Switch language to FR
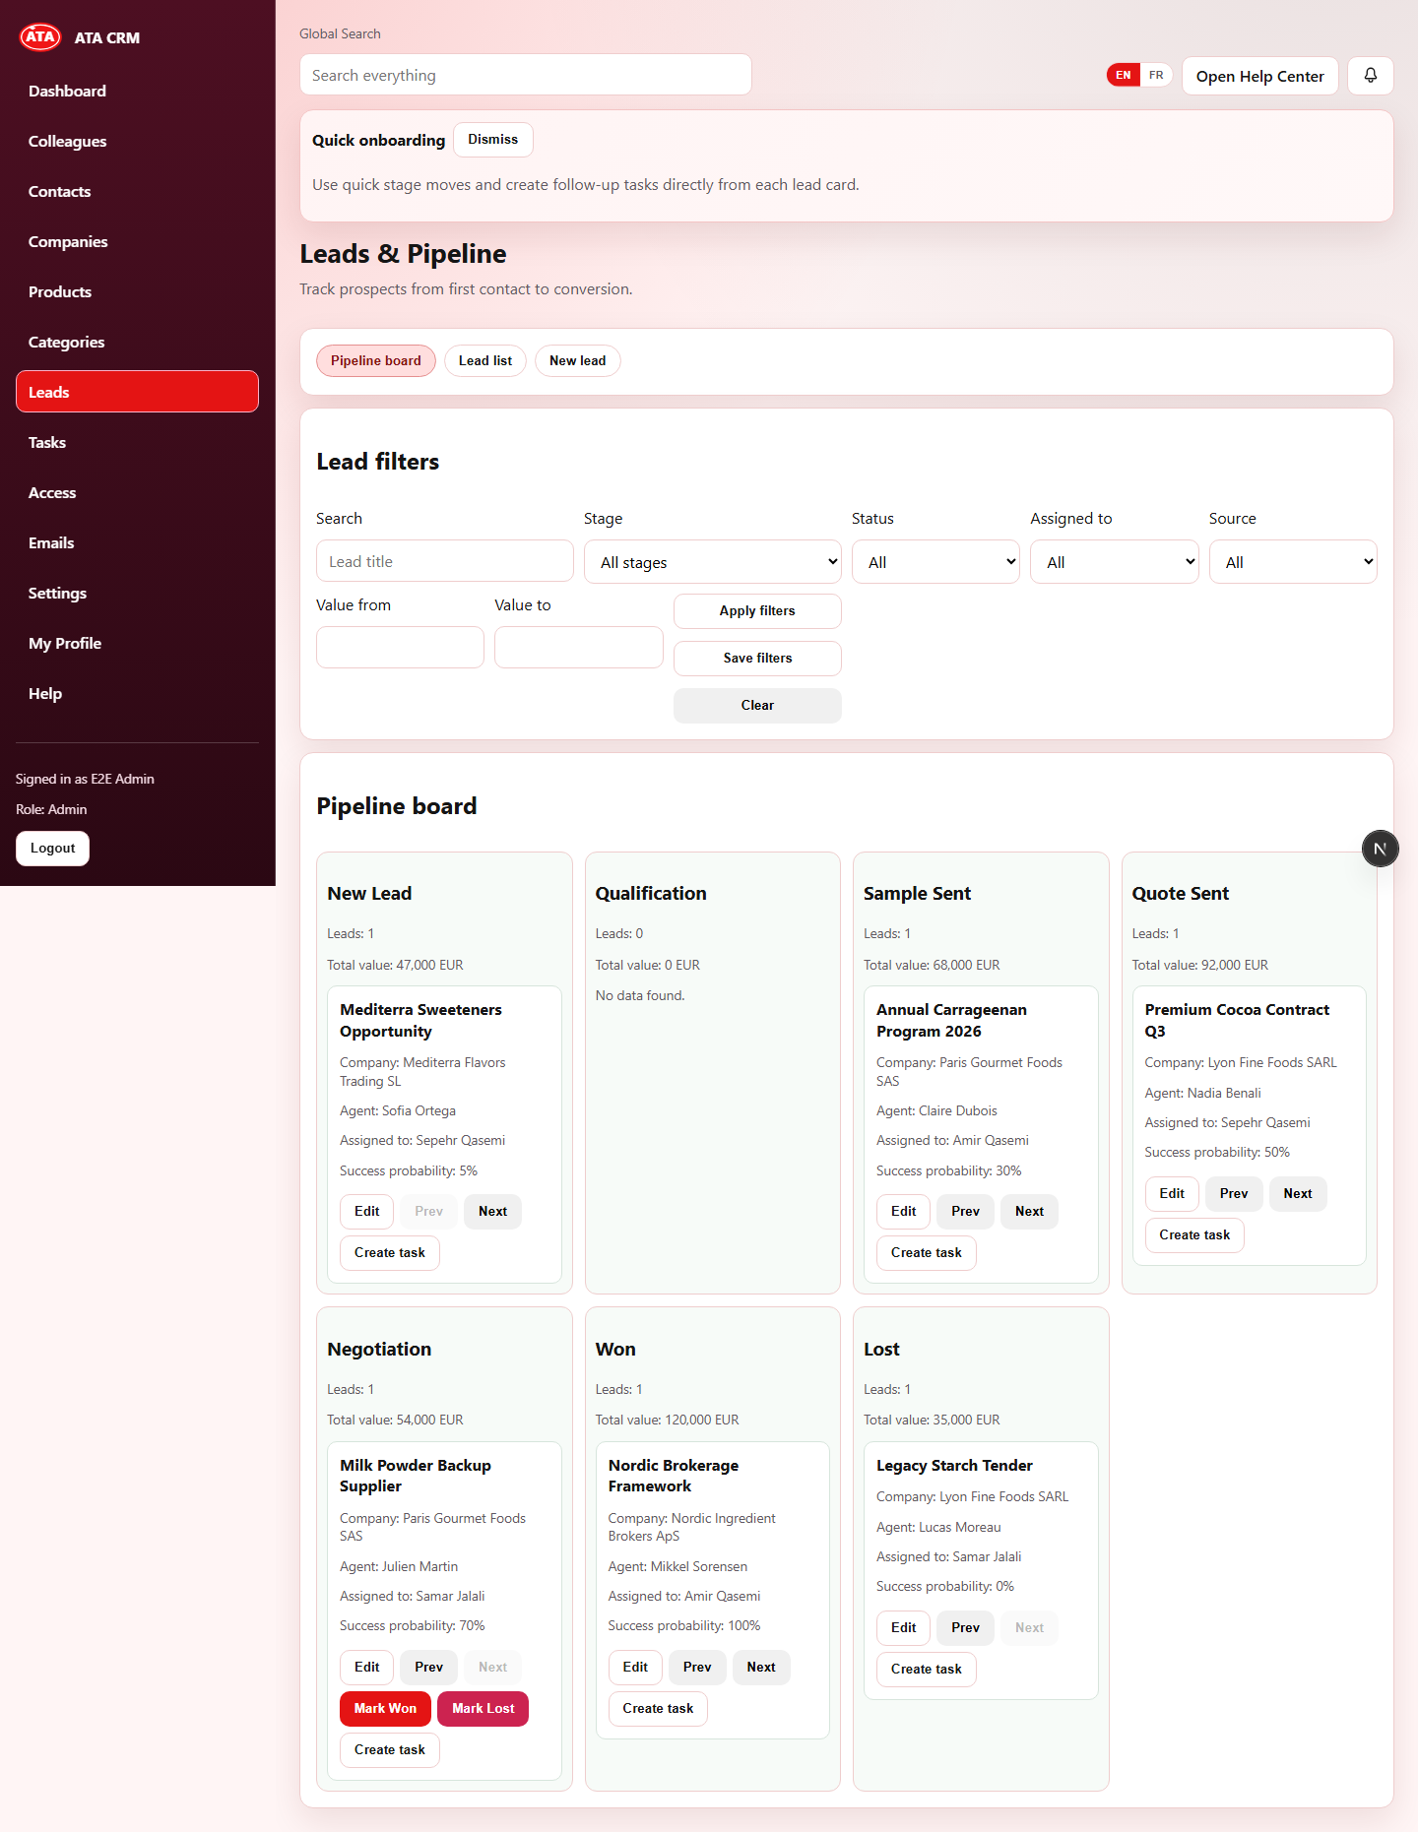The width and height of the screenshot is (1418, 1832). coord(1156,76)
